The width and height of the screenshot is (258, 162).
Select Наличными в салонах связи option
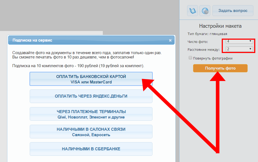pos(91,132)
